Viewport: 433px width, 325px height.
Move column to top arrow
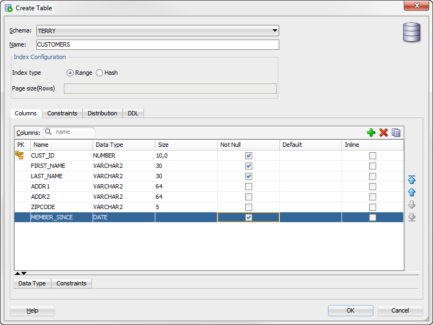411,180
